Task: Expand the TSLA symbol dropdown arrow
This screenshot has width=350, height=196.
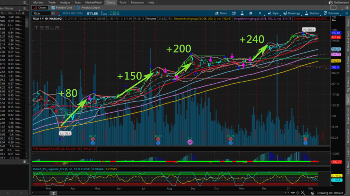Action: (53, 13)
